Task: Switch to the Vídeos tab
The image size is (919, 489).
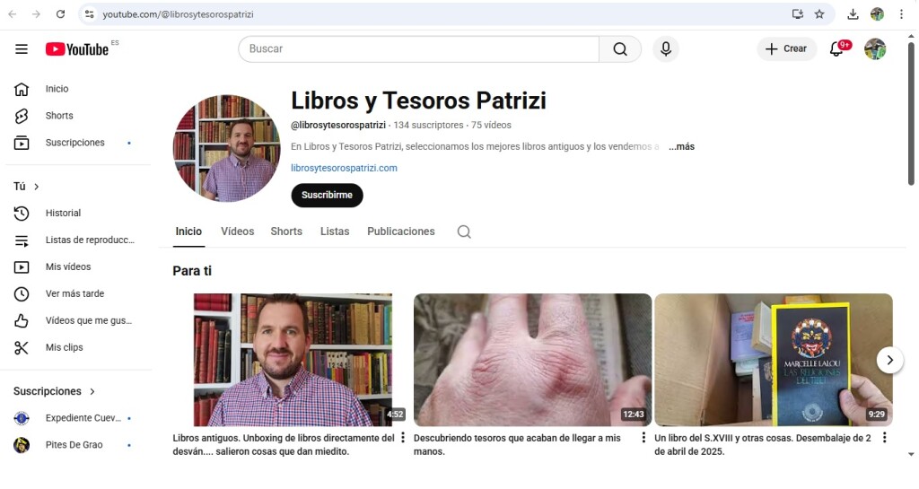Action: click(238, 231)
